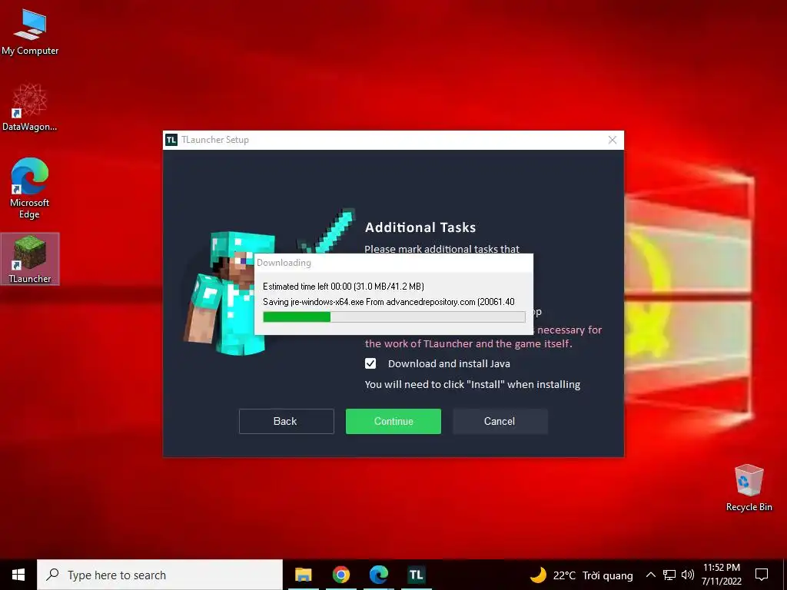Click the Cancel button
Screen dimensions: 787x590
point(500,421)
